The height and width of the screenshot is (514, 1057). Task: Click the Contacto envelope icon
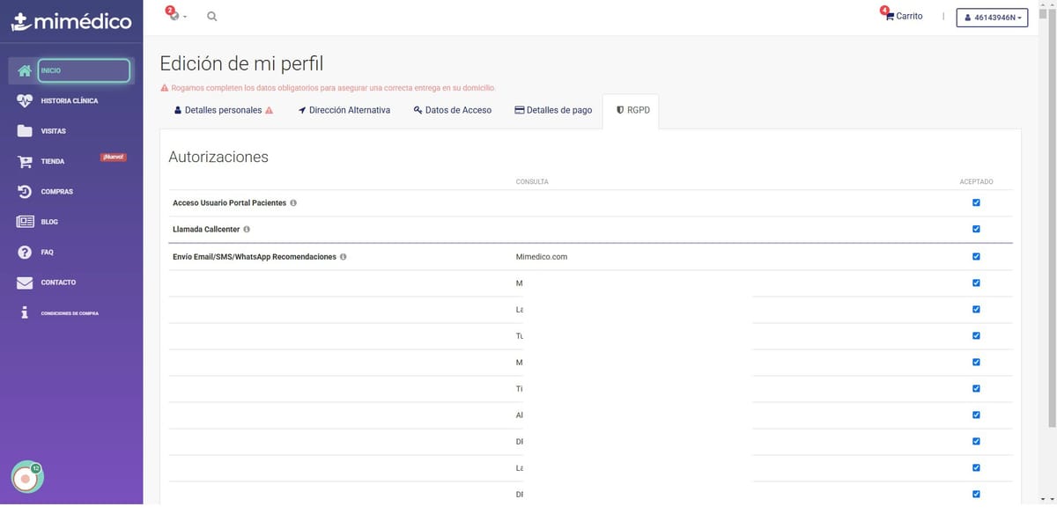[x=25, y=283]
